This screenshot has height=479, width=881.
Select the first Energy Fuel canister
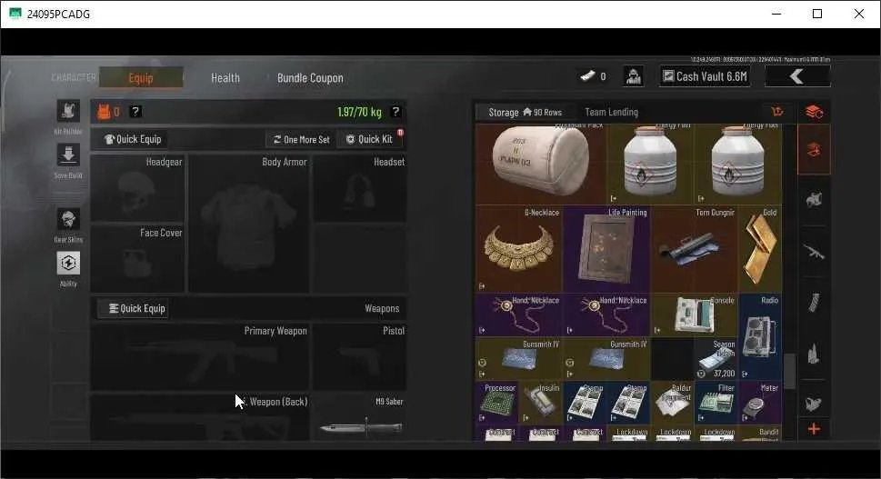point(651,164)
